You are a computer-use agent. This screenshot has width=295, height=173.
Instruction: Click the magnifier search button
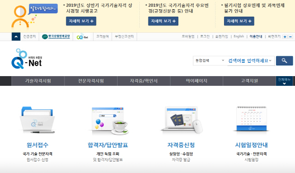(x=284, y=60)
